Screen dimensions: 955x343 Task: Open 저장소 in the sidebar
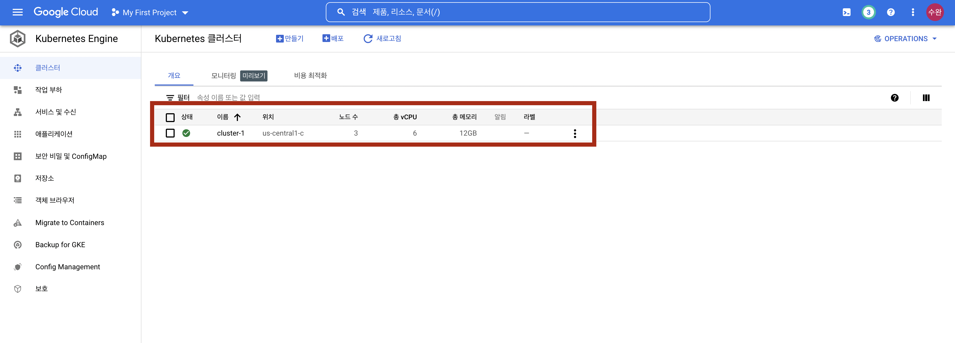70,178
